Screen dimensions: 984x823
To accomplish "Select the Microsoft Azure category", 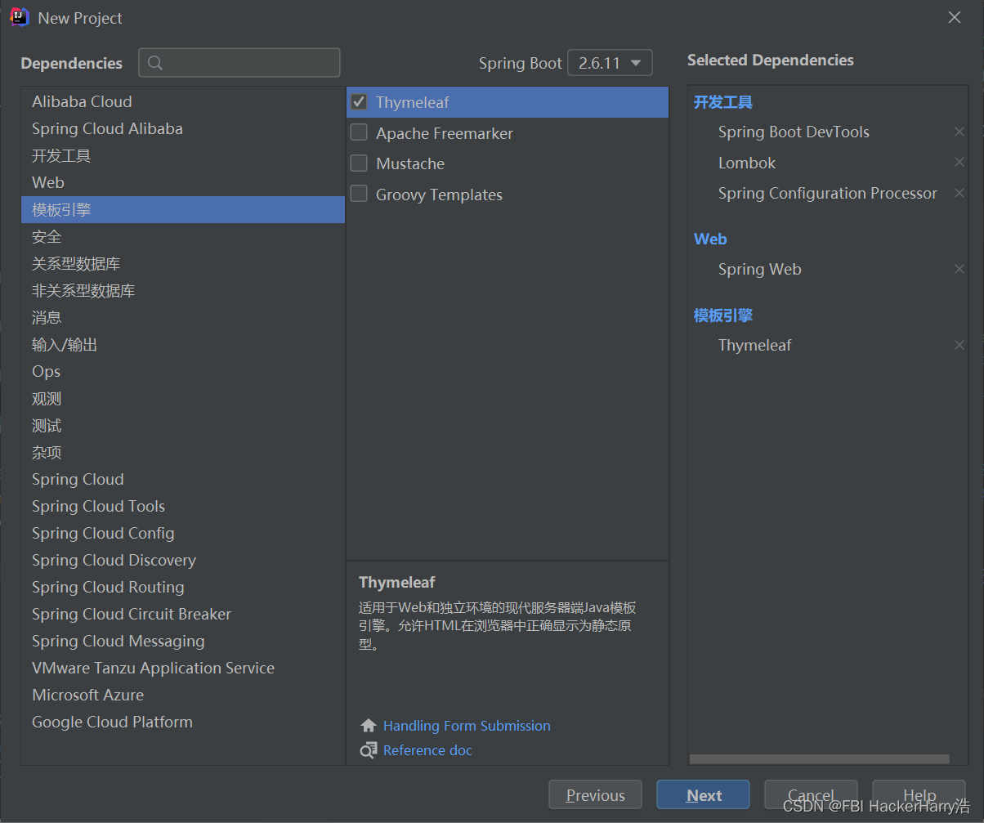I will click(183, 695).
